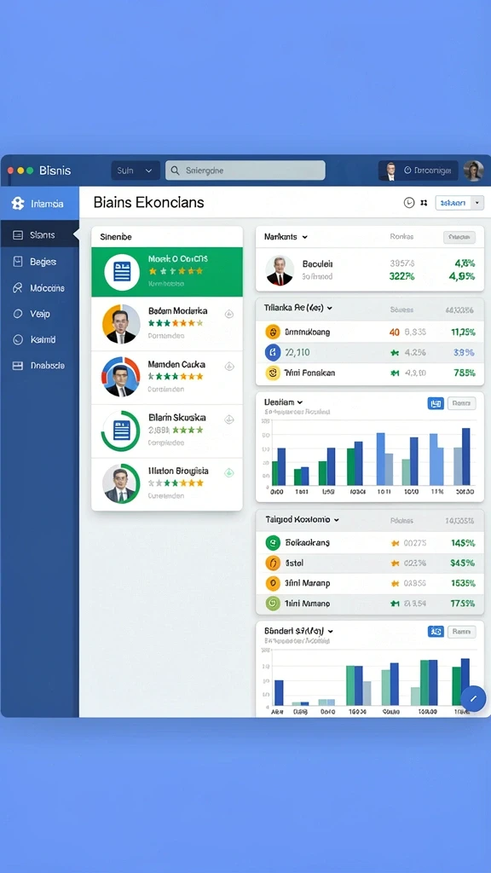Expand the Narkints dropdown chevron
The image size is (491, 873).
tap(304, 237)
